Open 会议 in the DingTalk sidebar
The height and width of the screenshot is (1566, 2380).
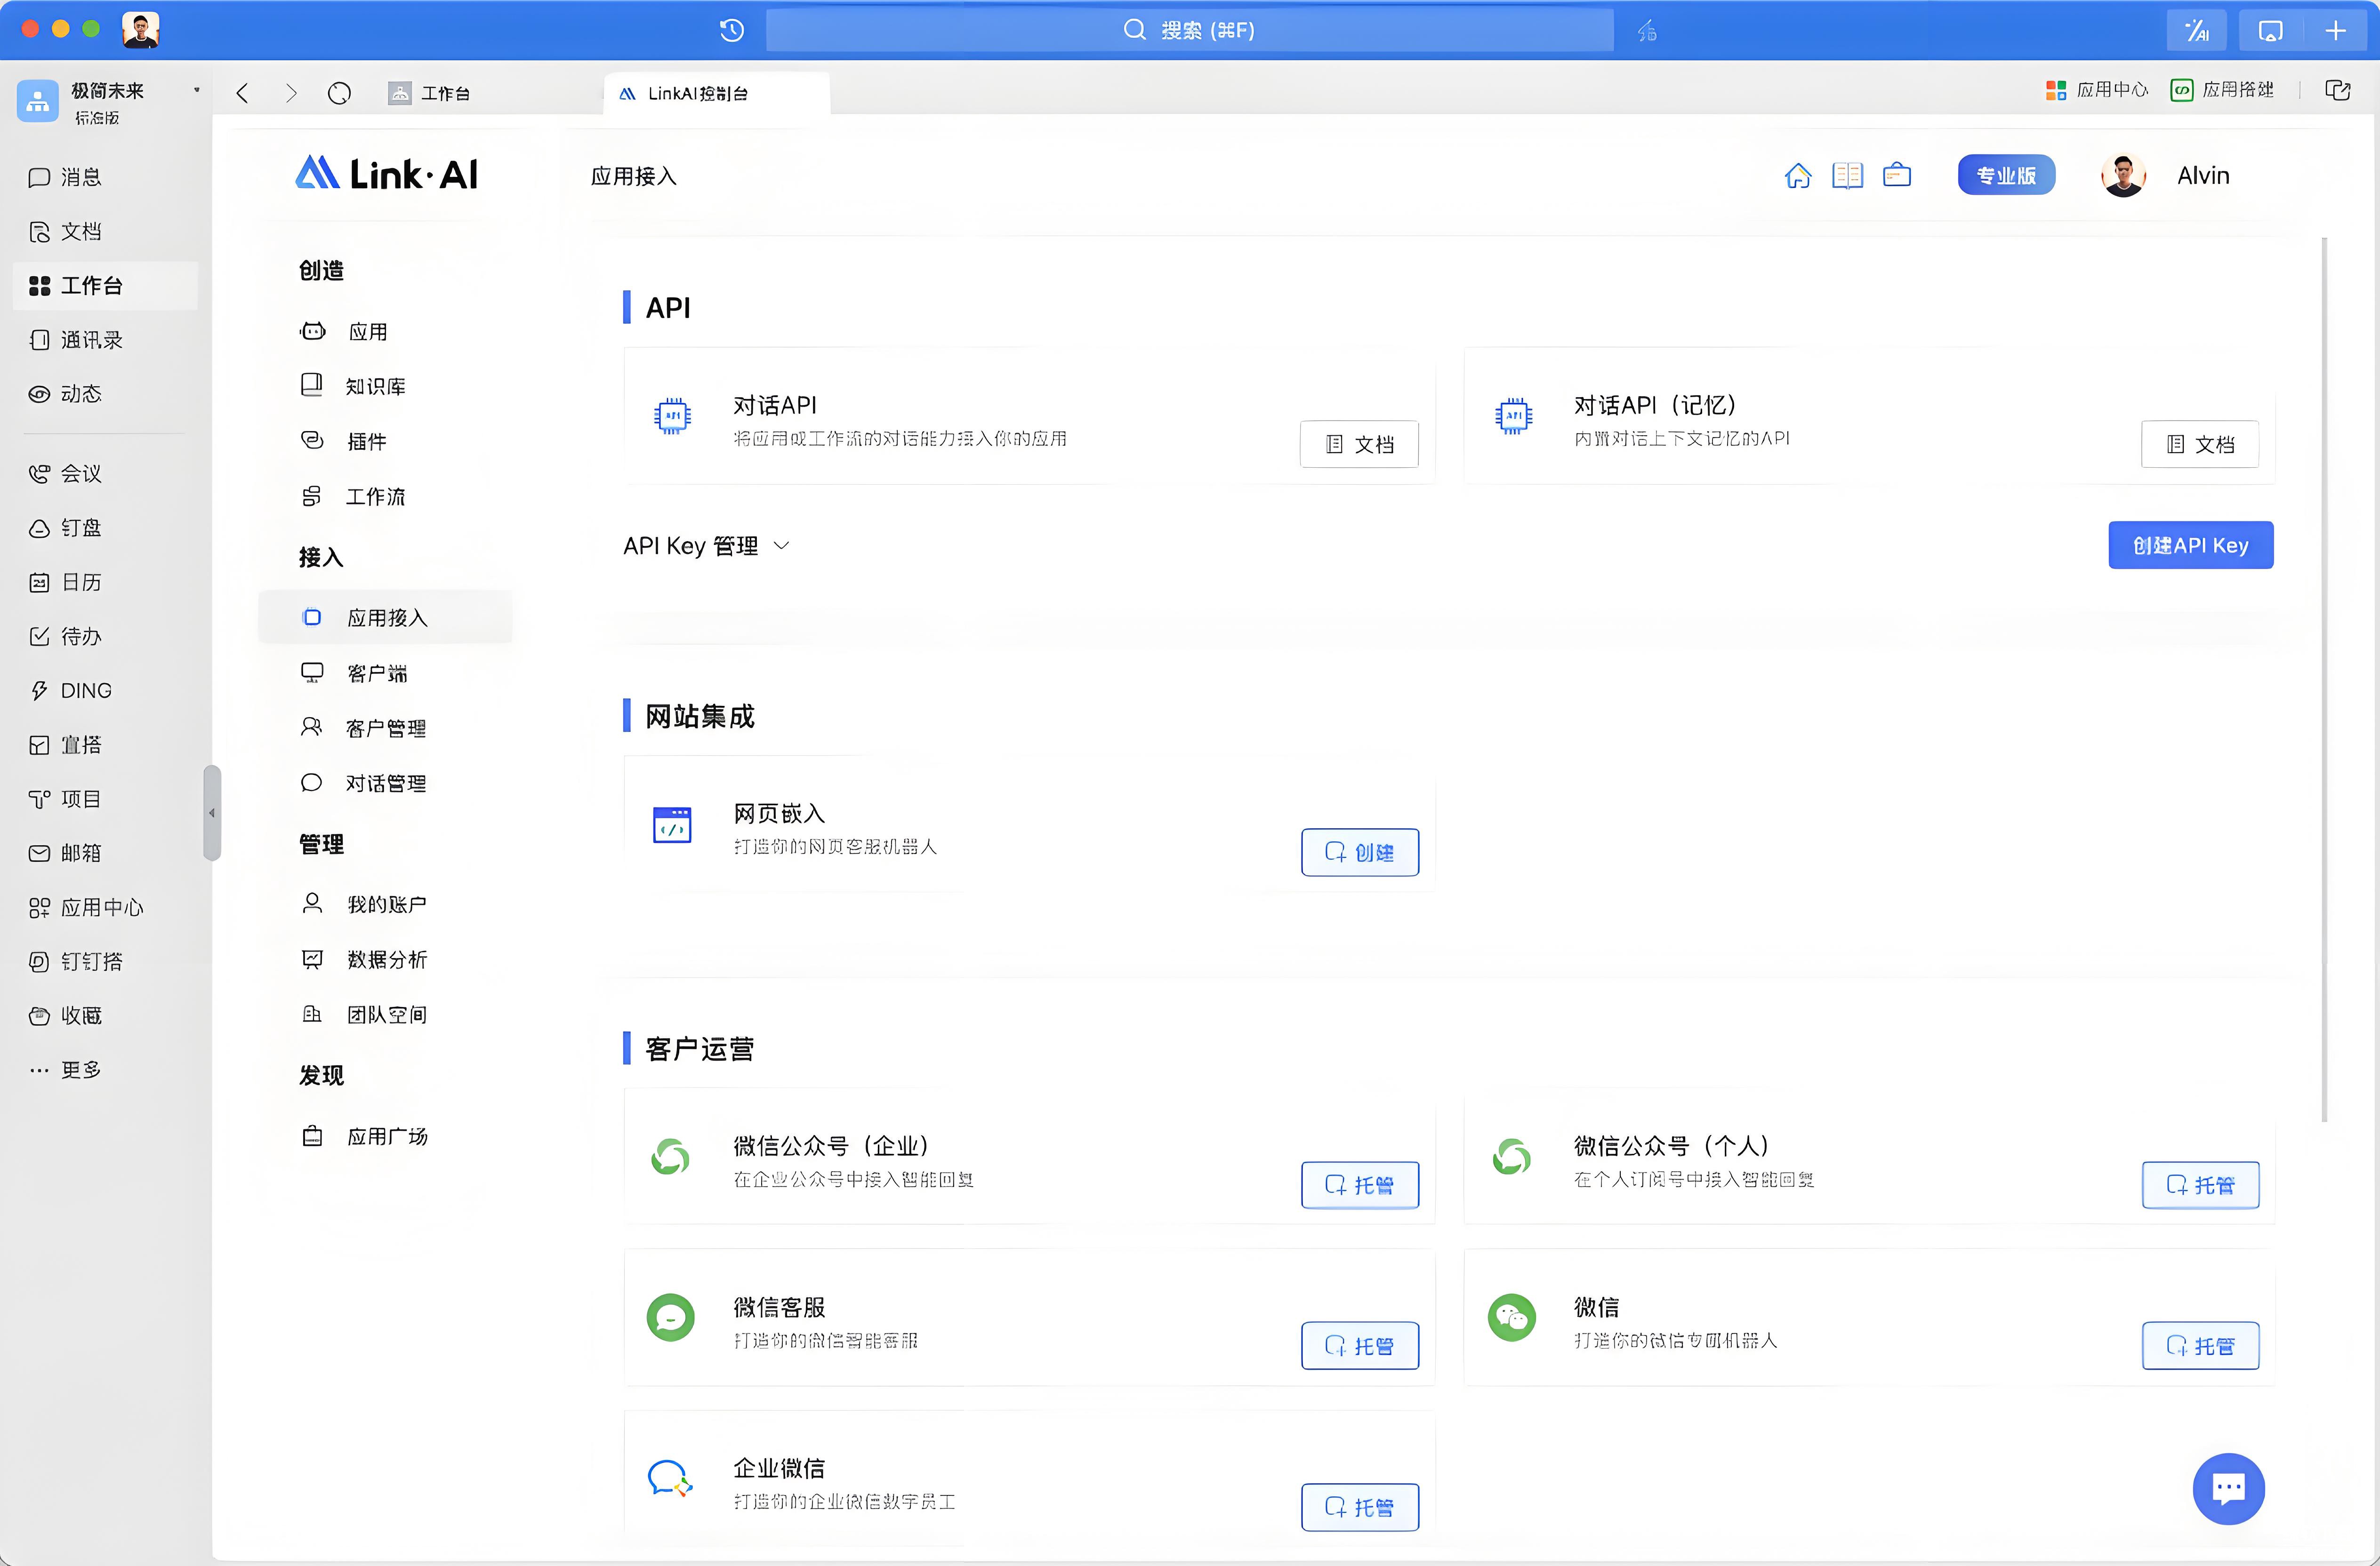(x=65, y=474)
